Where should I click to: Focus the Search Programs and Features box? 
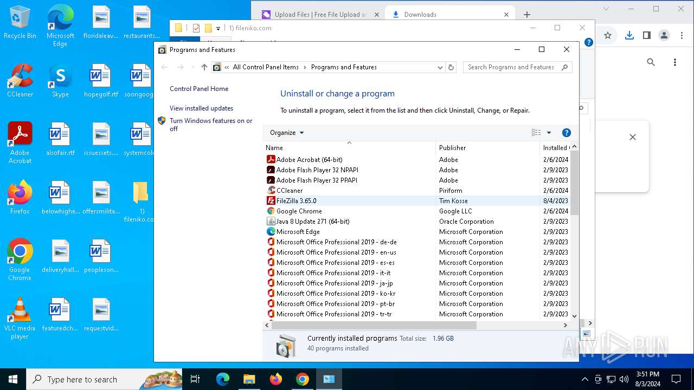pos(517,67)
